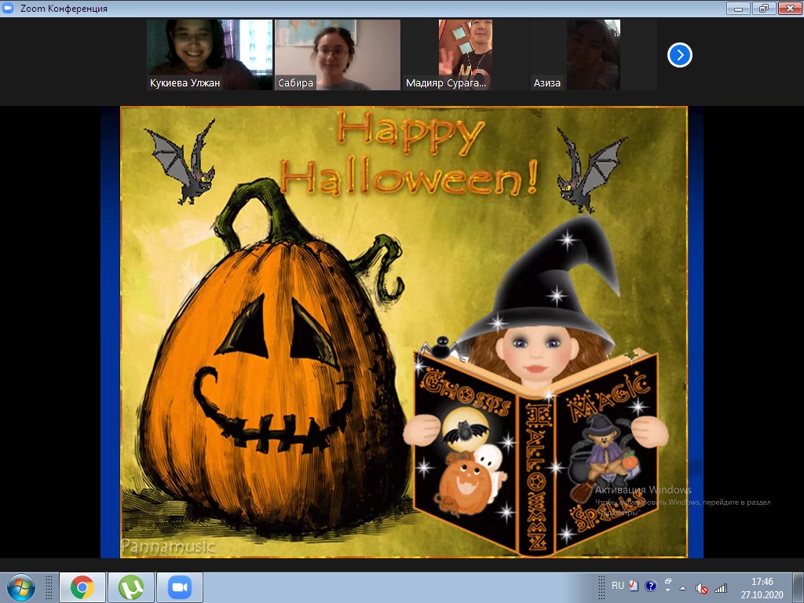Open the network signal tray icon

[720, 588]
